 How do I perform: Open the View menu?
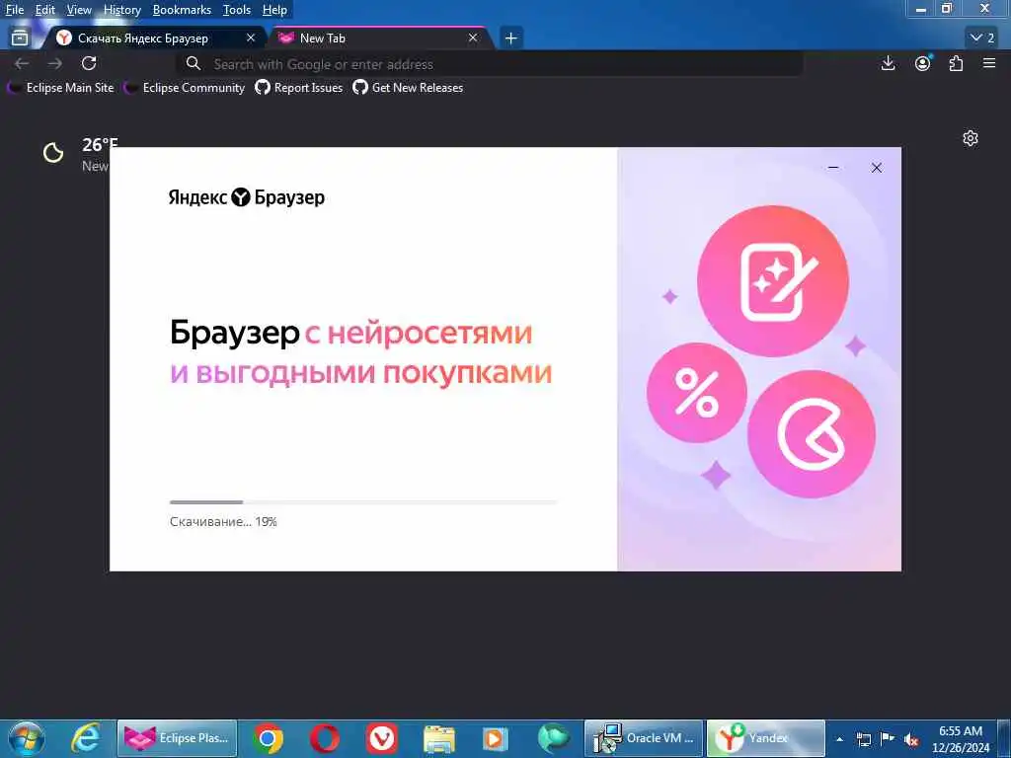point(79,10)
